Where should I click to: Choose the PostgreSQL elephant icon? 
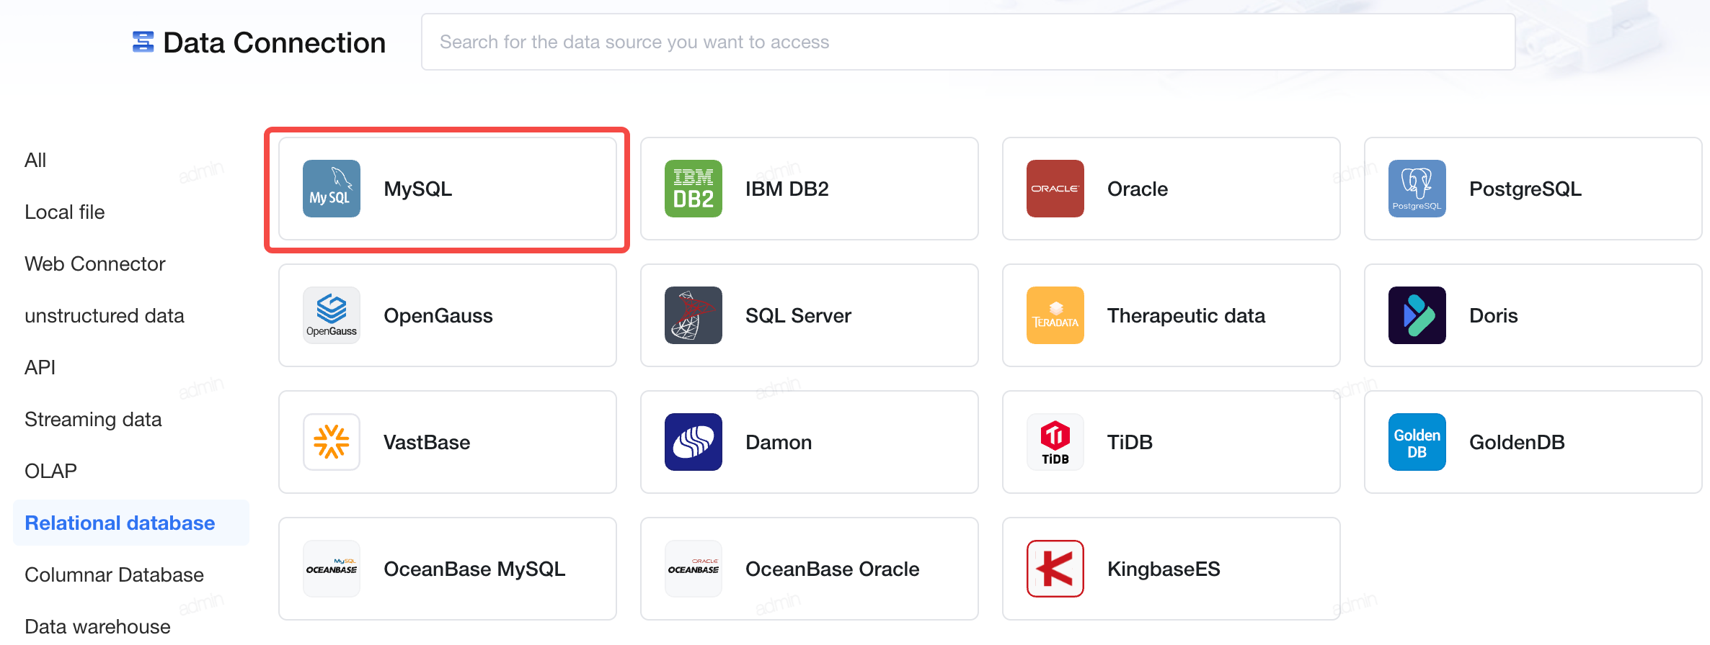tap(1417, 189)
